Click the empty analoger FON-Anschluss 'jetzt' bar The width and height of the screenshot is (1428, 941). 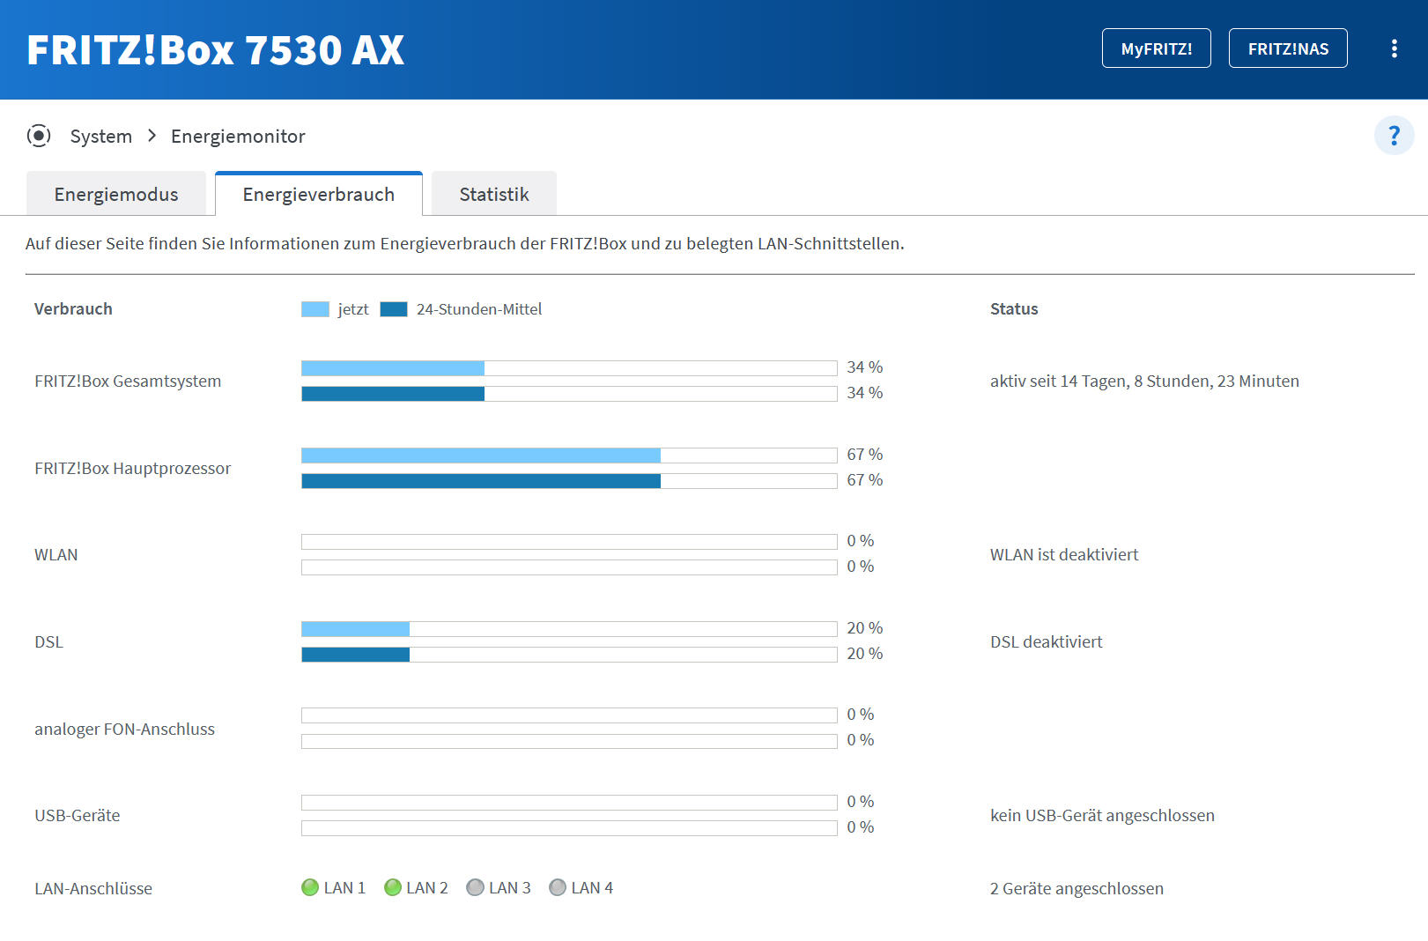click(569, 715)
